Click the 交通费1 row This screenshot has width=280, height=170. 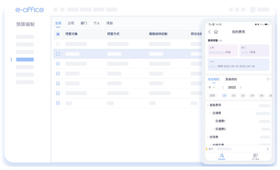pyautogui.click(x=239, y=121)
